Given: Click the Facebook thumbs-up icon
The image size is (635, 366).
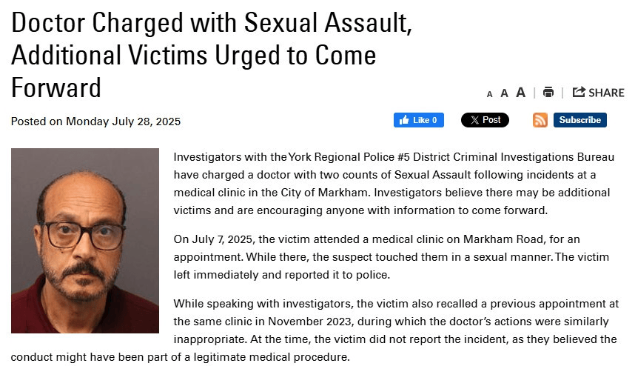Looking at the screenshot, I should point(404,120).
